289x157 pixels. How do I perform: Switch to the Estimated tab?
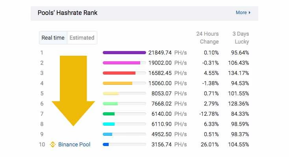pos(82,38)
